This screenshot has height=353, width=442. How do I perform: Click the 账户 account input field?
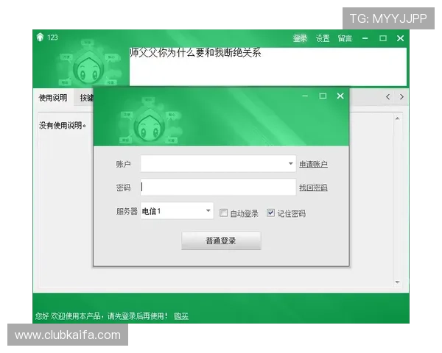(x=218, y=163)
